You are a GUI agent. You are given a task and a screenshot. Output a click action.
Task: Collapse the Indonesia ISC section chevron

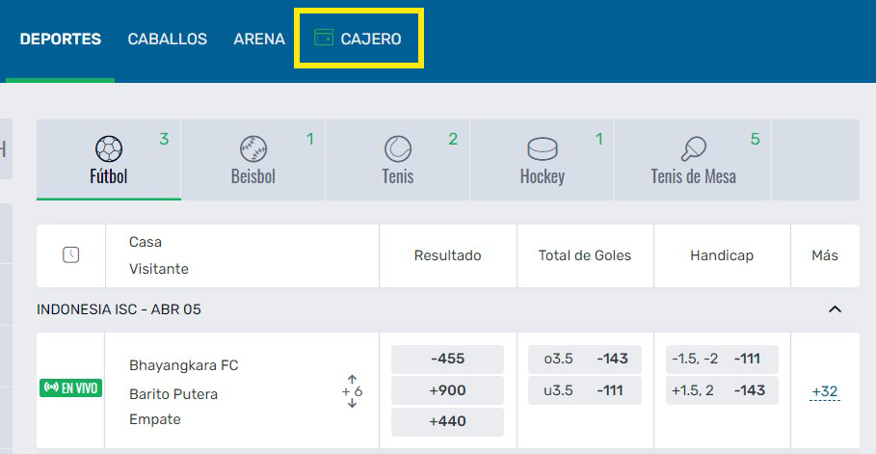pyautogui.click(x=835, y=309)
